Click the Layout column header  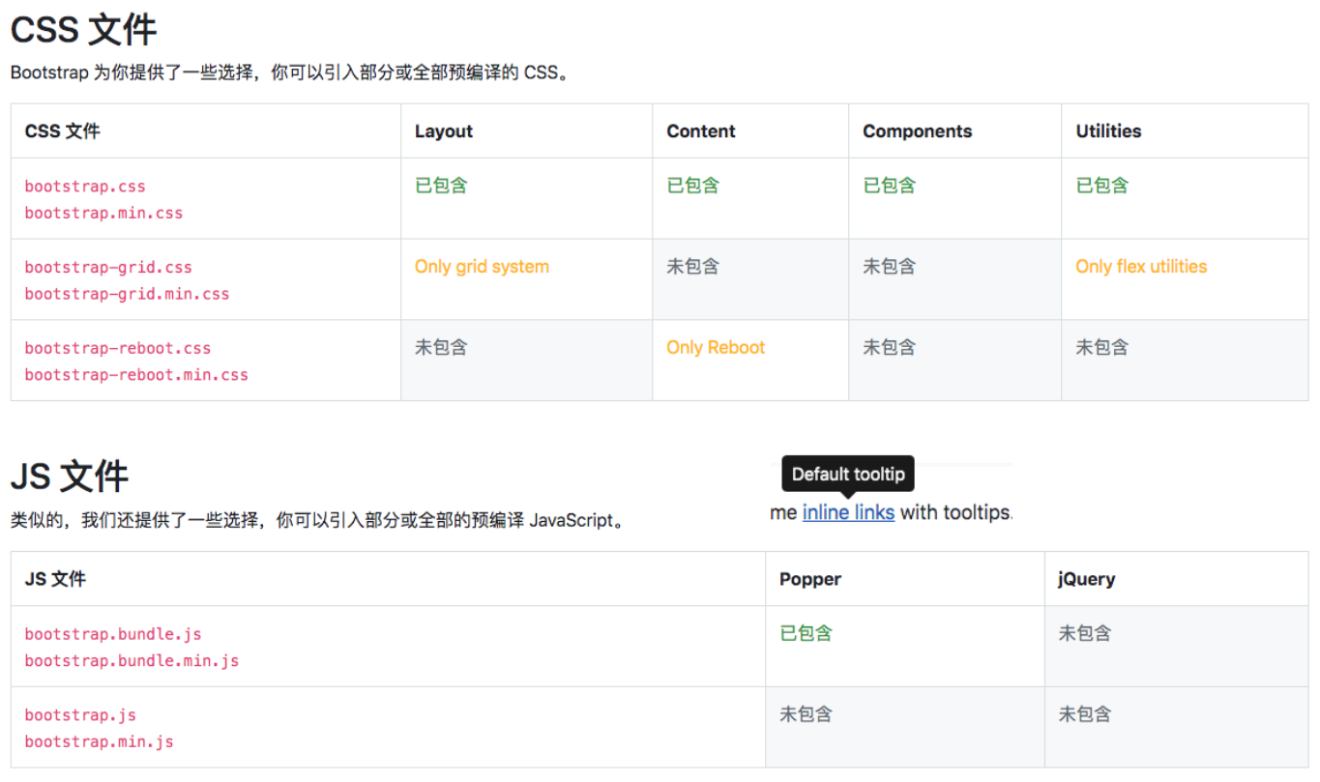click(444, 131)
